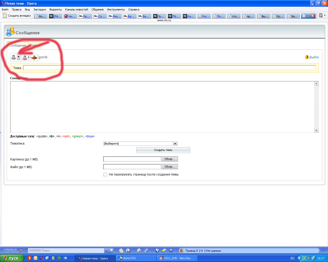This screenshot has height=262, width=328.
Task: Expand the DAEMON search history dropdown
Action: tap(106, 250)
